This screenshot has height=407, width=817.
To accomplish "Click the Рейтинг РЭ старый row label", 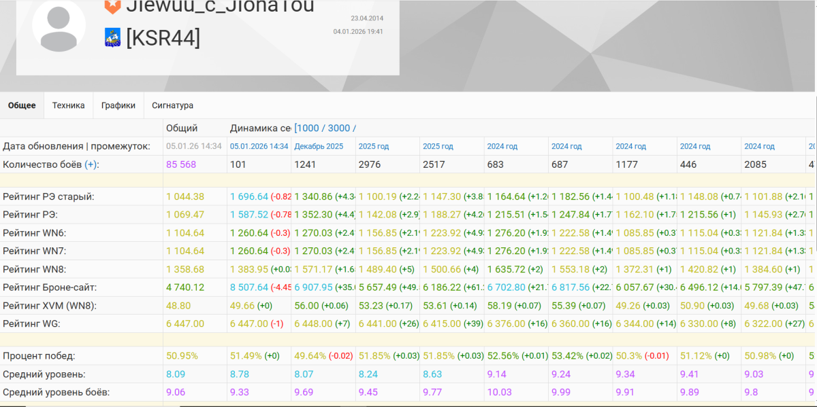I will 48,196.
